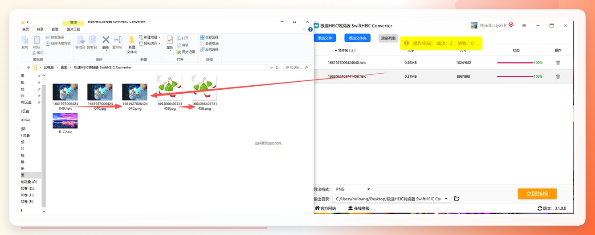Click the rename icon in ribbon
The height and width of the screenshot is (235, 595).
pos(117,40)
